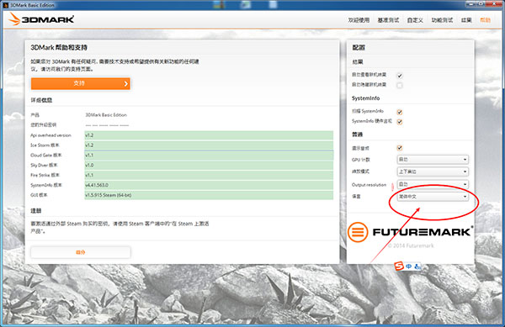Open the Output resolution dropdown
This screenshot has height=327, width=505.
coord(433,184)
